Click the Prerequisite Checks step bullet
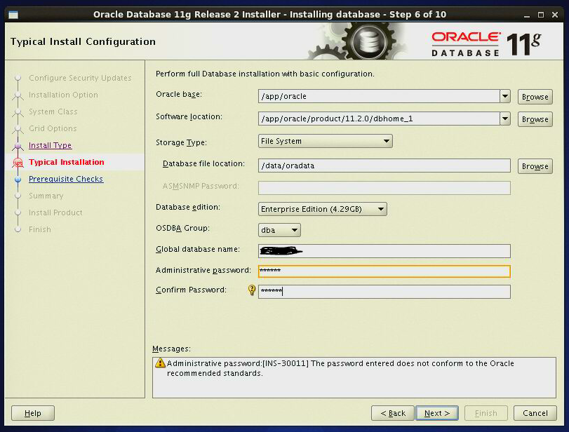The height and width of the screenshot is (432, 569). [x=18, y=180]
